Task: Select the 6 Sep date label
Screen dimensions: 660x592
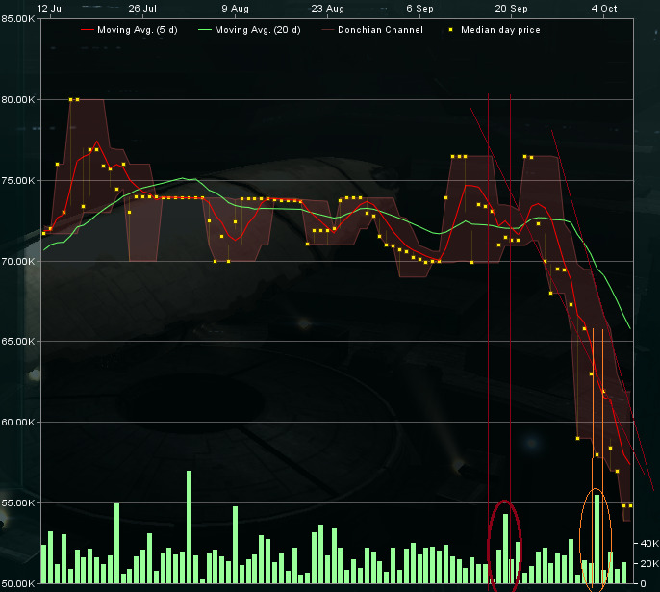Action: tap(420, 8)
